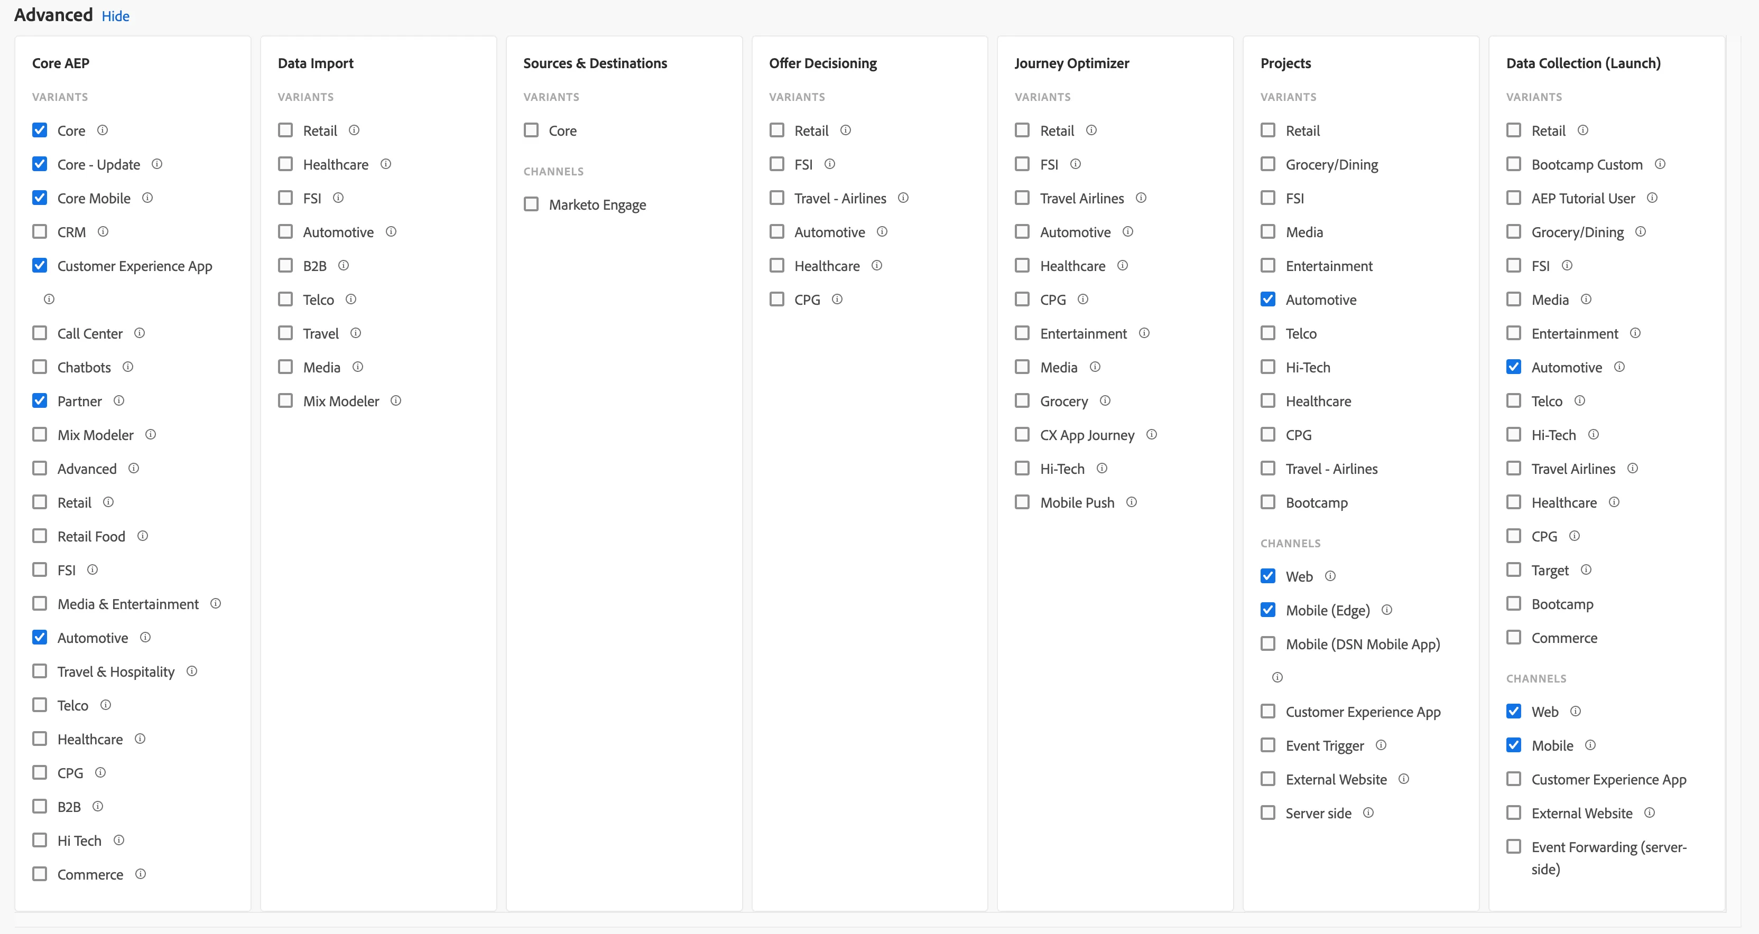The height and width of the screenshot is (934, 1759).
Task: Show info for B2B in Data Import
Action: click(344, 266)
